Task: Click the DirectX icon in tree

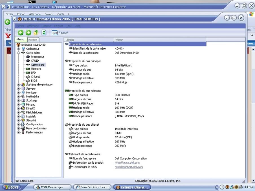Action: pos(23,108)
